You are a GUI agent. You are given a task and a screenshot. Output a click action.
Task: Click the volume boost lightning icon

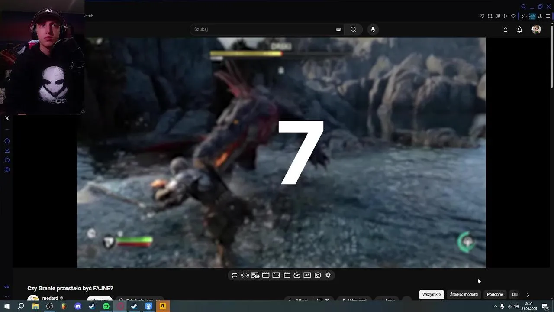(245, 275)
